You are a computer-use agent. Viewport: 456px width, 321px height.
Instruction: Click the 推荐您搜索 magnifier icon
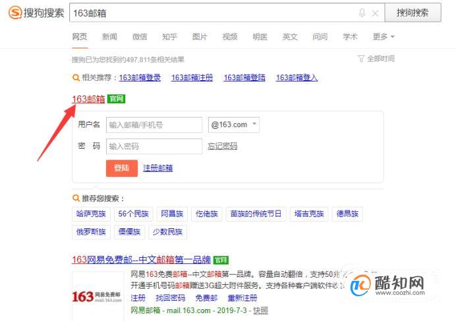pyautogui.click(x=76, y=198)
